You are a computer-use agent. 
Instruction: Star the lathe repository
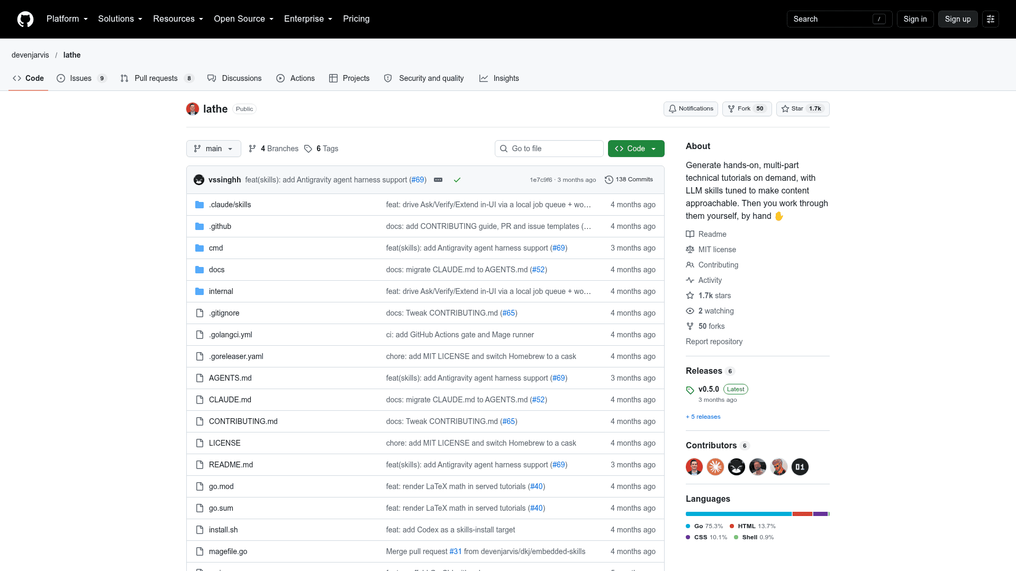click(x=803, y=109)
